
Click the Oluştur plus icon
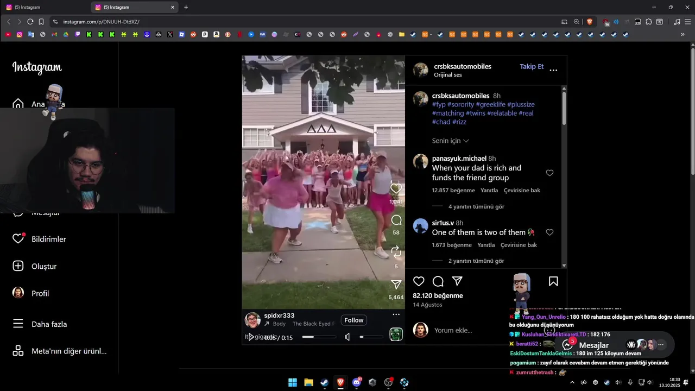(x=18, y=266)
